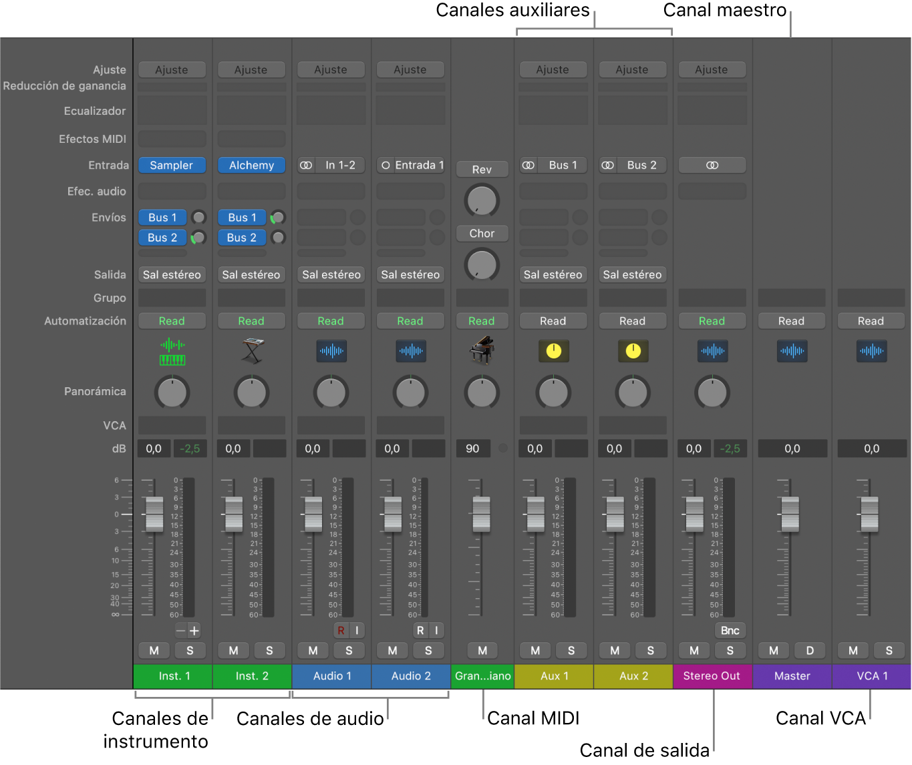Image resolution: width=912 pixels, height=765 pixels.
Task: Mute the Inst. 1 channel
Action: click(x=154, y=651)
